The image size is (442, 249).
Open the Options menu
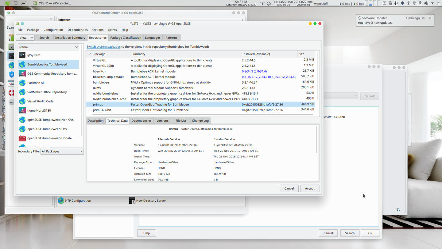coord(98,30)
